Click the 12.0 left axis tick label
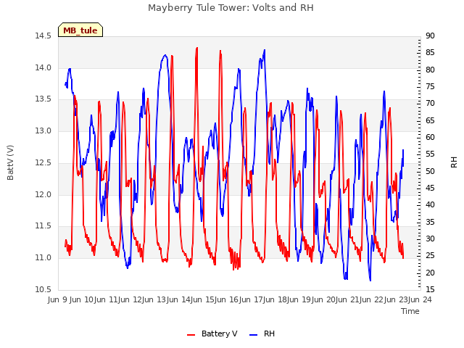The width and height of the screenshot is (464, 348). click(x=43, y=194)
